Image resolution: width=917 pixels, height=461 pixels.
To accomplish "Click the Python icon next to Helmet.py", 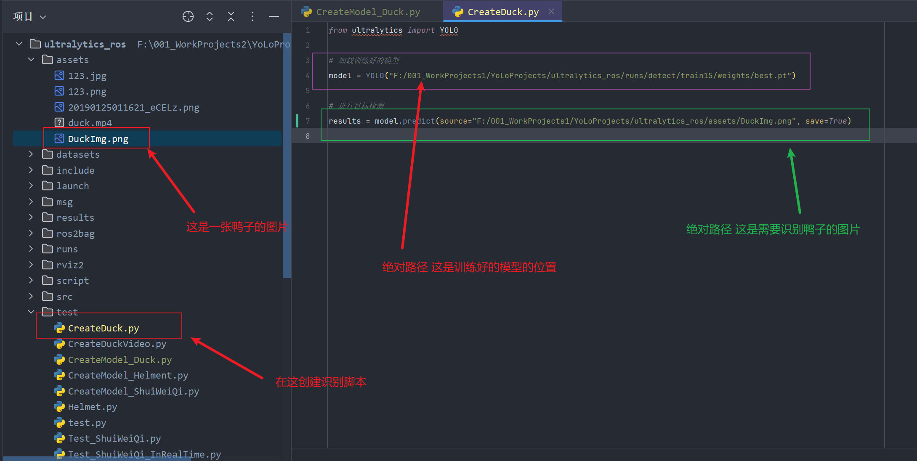I will point(59,406).
